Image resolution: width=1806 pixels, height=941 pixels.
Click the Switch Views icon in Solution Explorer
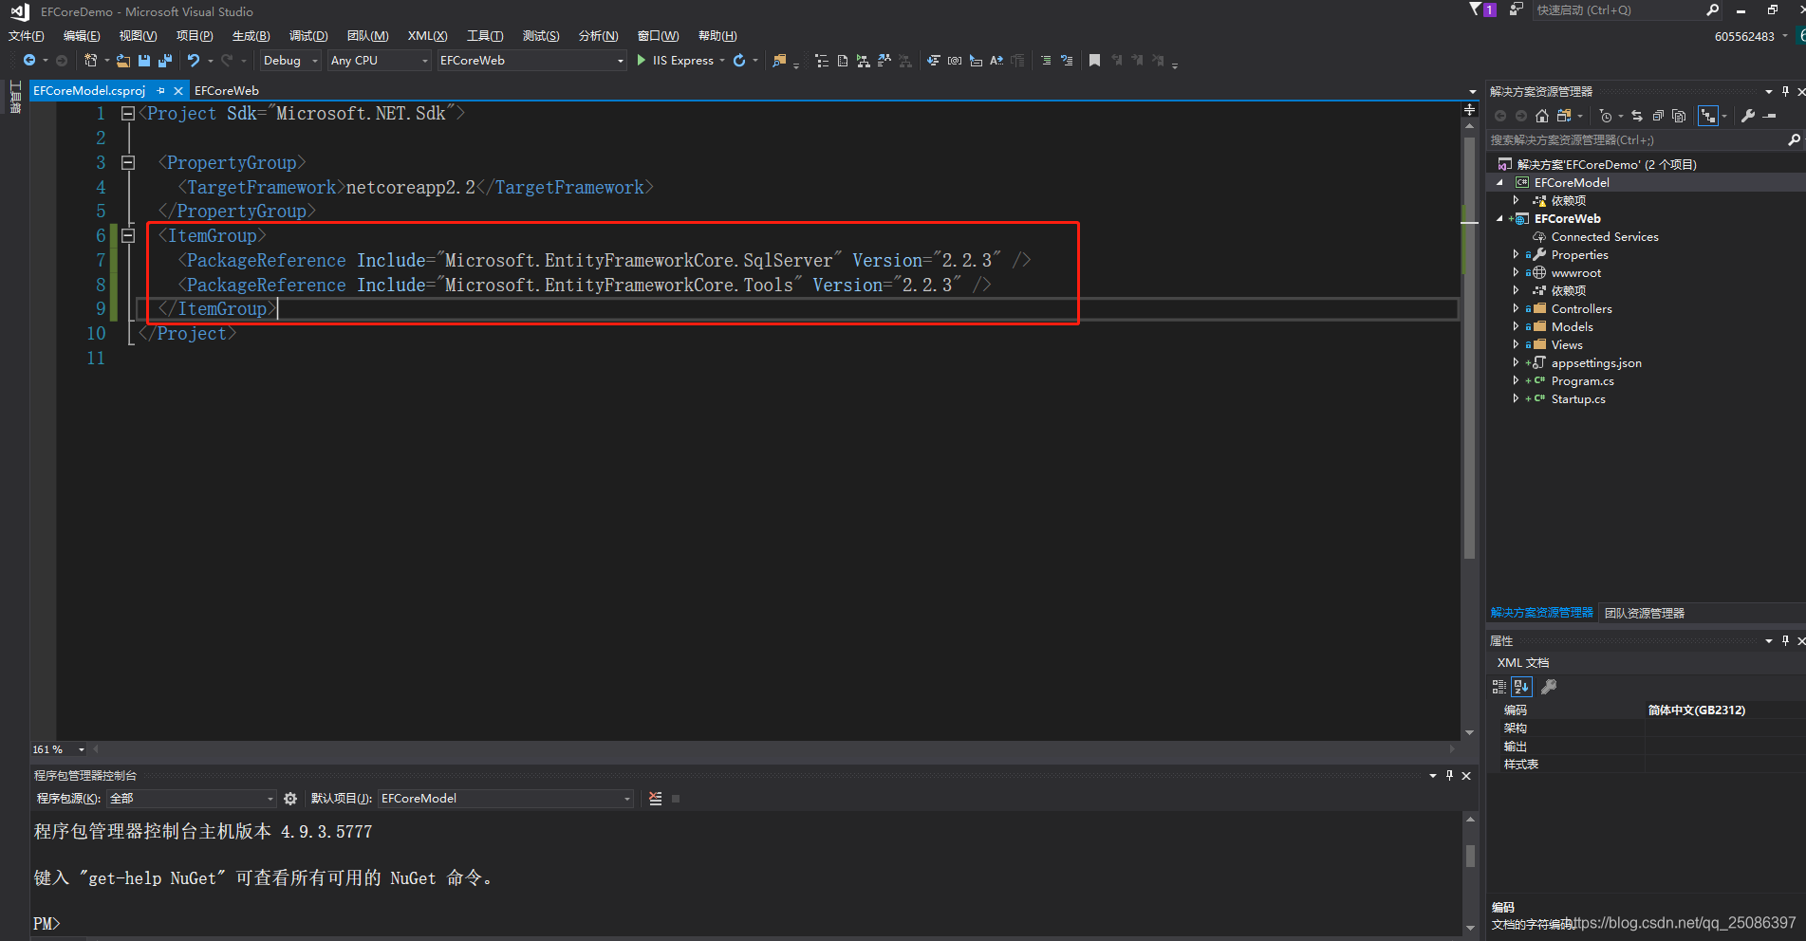tap(1563, 116)
